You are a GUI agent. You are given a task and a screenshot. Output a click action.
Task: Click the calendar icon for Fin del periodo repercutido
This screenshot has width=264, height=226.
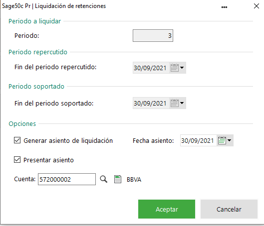click(175, 68)
